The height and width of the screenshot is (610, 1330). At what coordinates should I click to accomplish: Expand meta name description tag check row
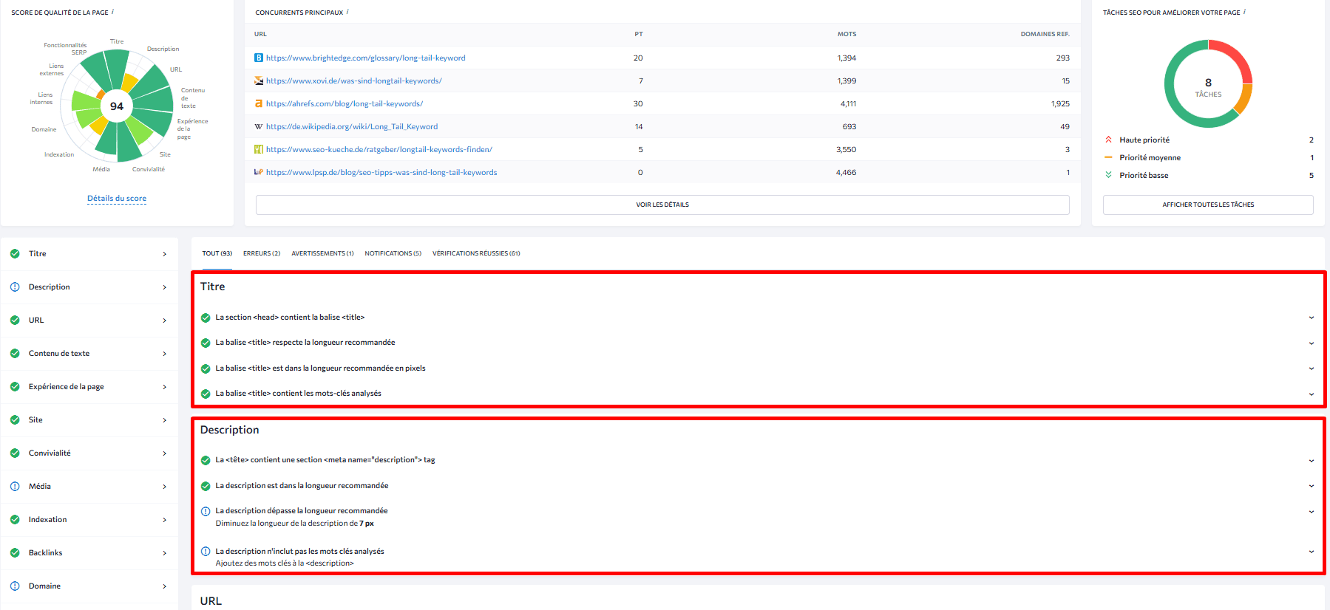point(1311,460)
